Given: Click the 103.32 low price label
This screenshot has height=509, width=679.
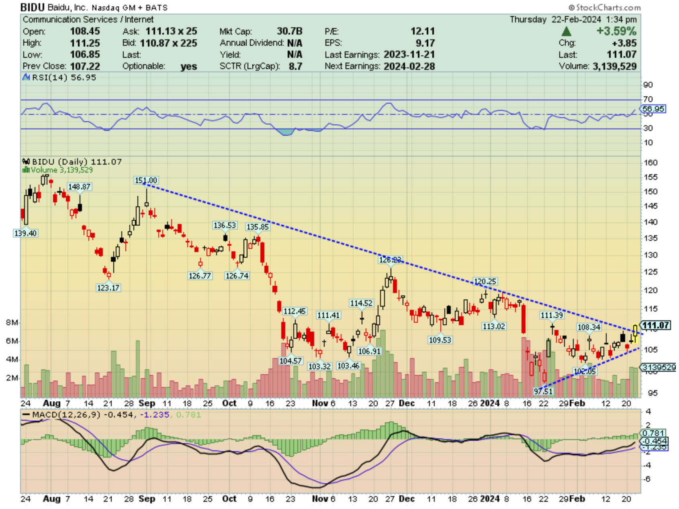Looking at the screenshot, I should [x=319, y=366].
